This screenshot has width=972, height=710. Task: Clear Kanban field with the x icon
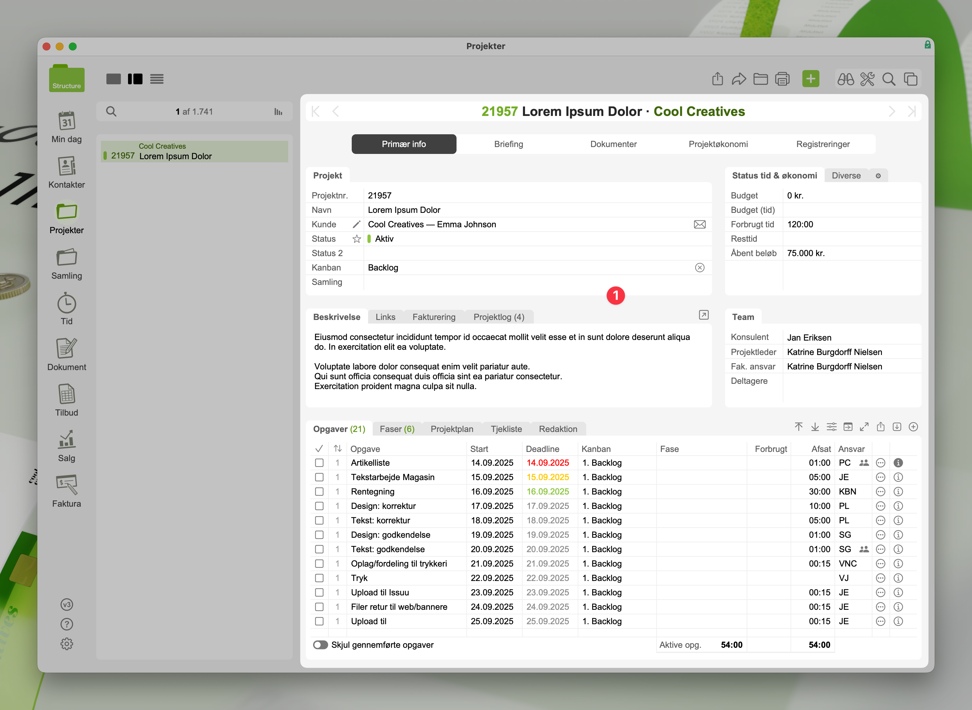(x=700, y=268)
